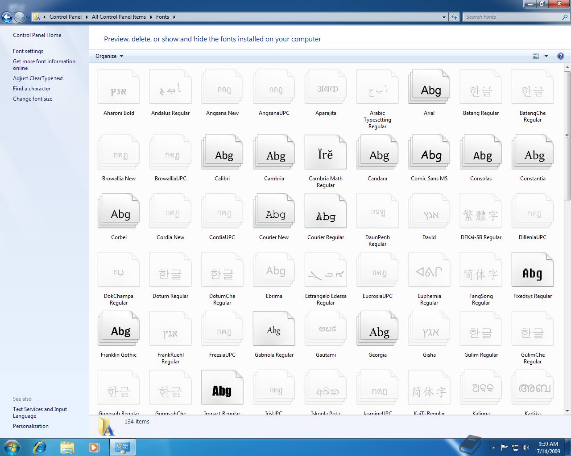This screenshot has width=571, height=456.
Task: Open Find a character link
Action: pos(32,89)
